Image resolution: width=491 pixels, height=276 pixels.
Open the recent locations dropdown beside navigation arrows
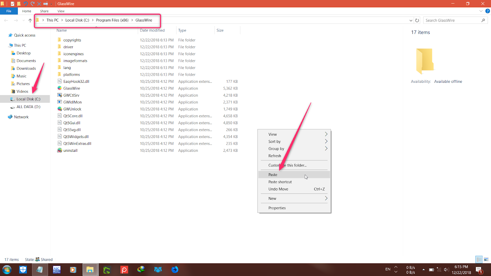[x=23, y=21]
